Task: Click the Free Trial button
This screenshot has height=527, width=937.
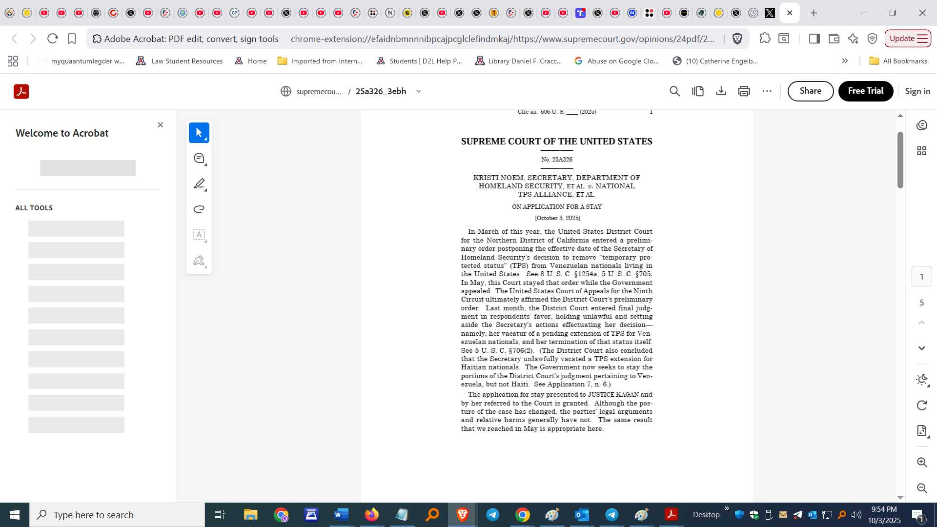Action: pos(865,91)
